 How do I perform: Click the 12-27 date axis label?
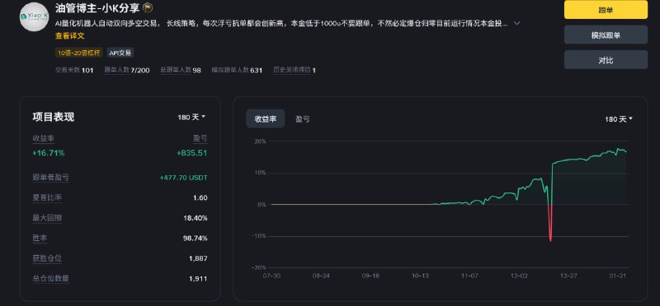568,276
